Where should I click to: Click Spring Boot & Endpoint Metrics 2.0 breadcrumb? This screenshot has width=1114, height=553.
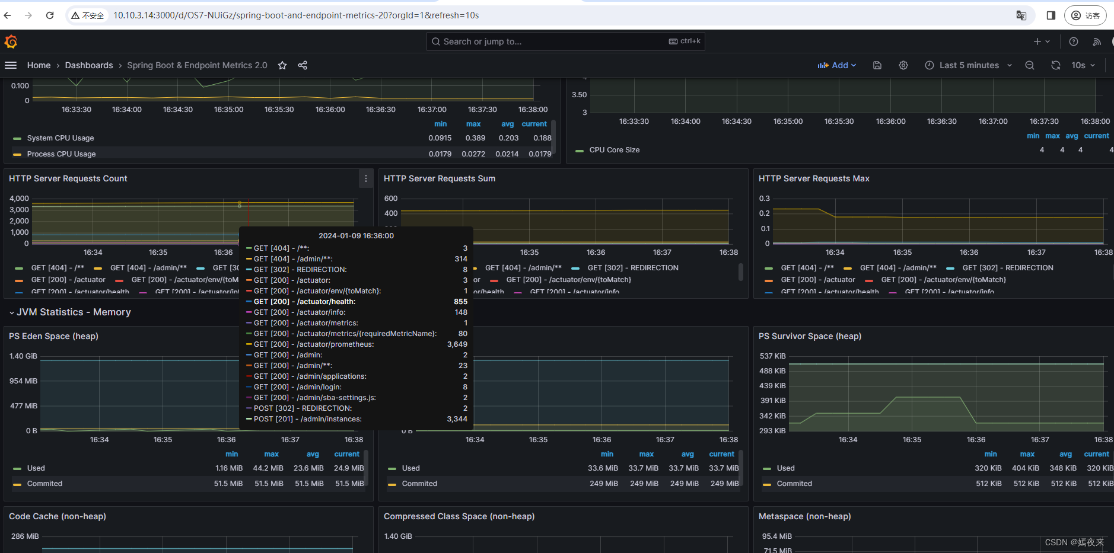coord(197,65)
